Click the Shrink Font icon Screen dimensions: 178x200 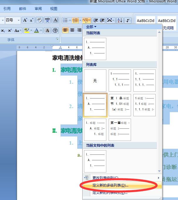pyautogui.click(x=32, y=20)
